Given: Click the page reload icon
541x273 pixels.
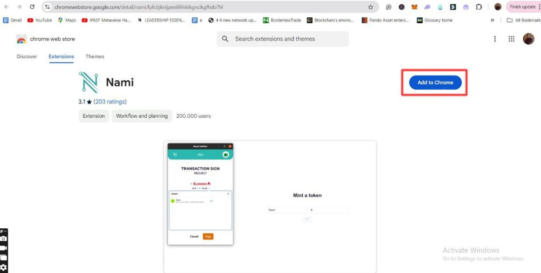Looking at the screenshot, I should point(32,7).
